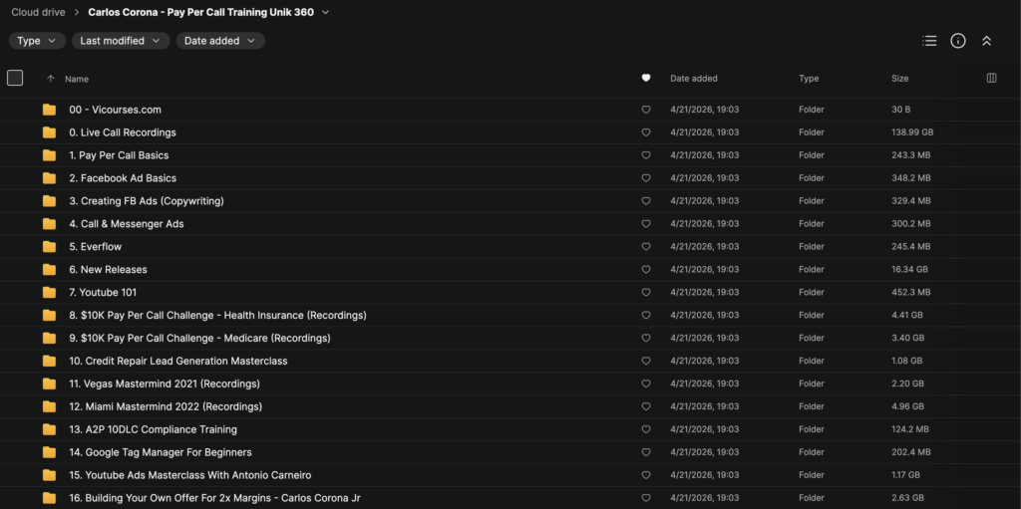Open current folder breadcrumb menu chevron

[x=325, y=13]
